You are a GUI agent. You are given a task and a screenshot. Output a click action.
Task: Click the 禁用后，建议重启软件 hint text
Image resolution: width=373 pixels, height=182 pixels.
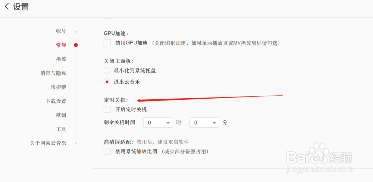tap(163, 142)
